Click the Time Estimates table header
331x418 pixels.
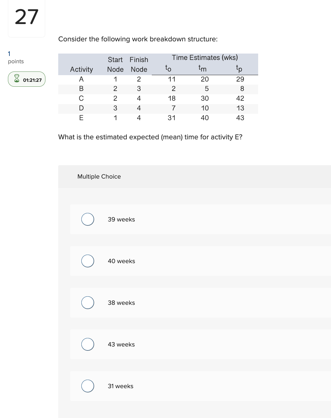[204, 57]
